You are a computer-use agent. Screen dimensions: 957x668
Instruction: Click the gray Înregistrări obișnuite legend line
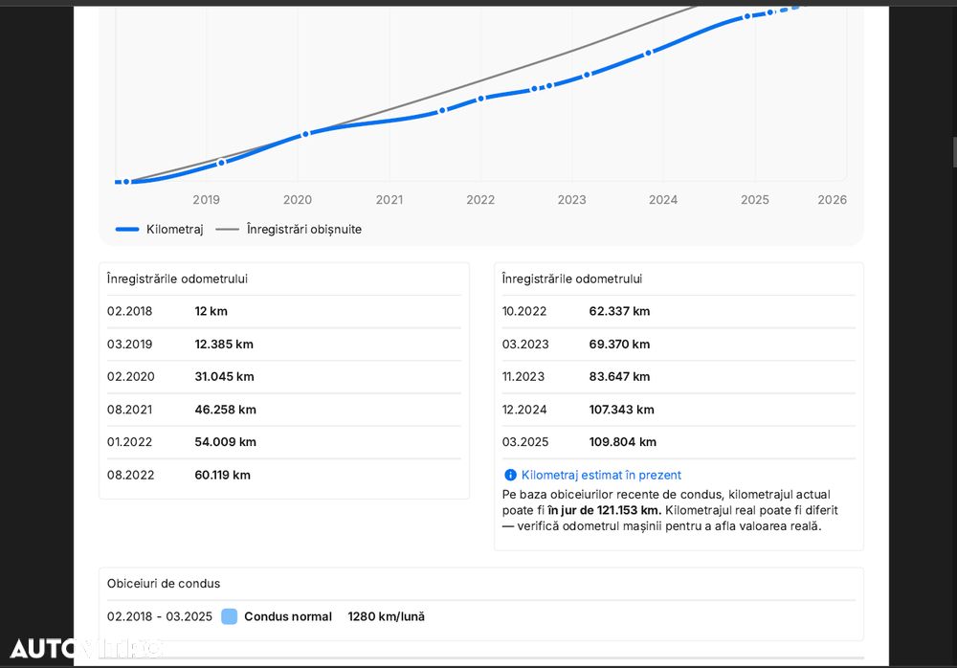click(x=227, y=230)
